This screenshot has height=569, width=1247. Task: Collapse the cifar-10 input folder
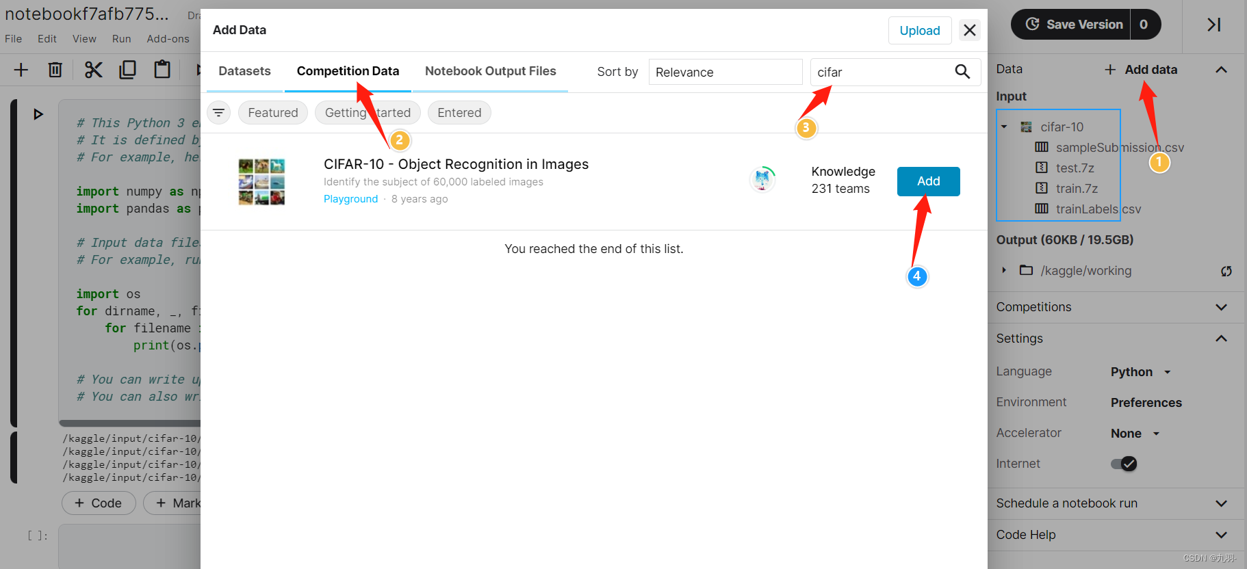coord(1004,127)
